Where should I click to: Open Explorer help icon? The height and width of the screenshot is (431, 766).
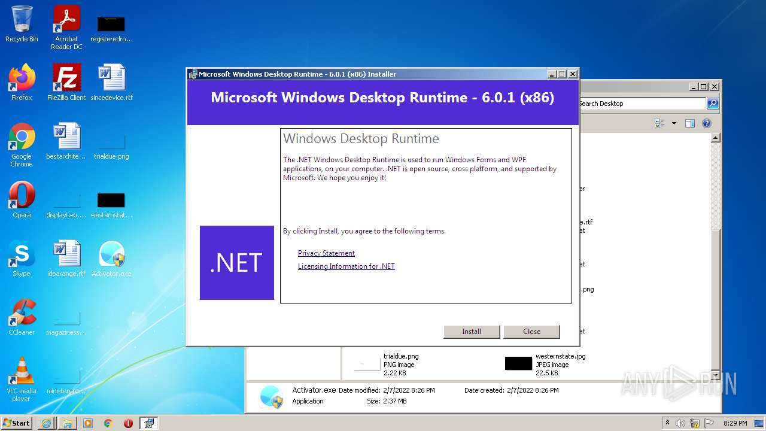[707, 123]
